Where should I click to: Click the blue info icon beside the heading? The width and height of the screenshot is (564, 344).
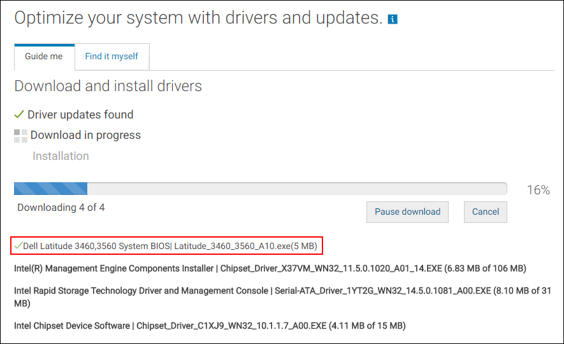pos(393,19)
